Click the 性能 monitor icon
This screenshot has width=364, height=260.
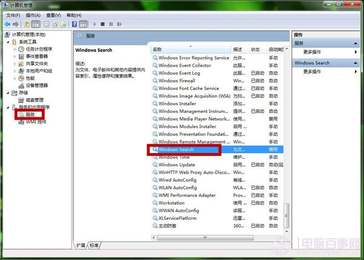click(21, 78)
